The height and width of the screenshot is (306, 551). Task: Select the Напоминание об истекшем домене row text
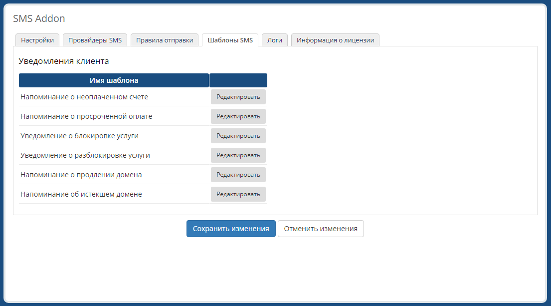(x=81, y=194)
